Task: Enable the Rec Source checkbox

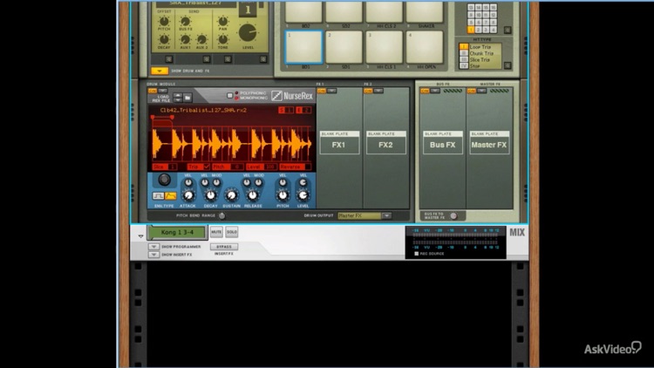Action: [x=416, y=254]
